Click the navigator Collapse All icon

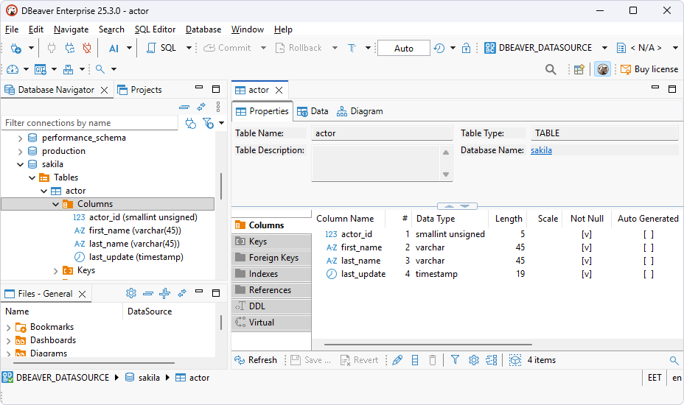click(x=184, y=107)
